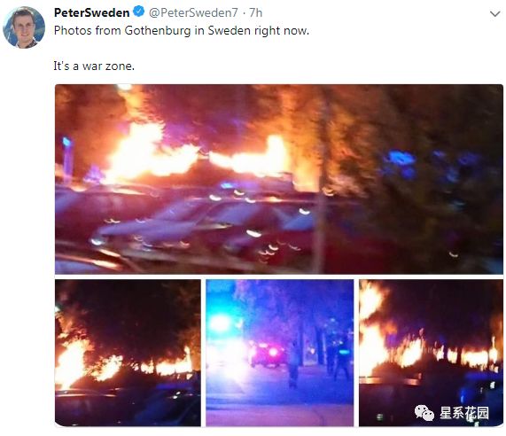Click PeterSweden's profile avatar photo
Viewport: 506px width, 436px height.
(x=24, y=27)
